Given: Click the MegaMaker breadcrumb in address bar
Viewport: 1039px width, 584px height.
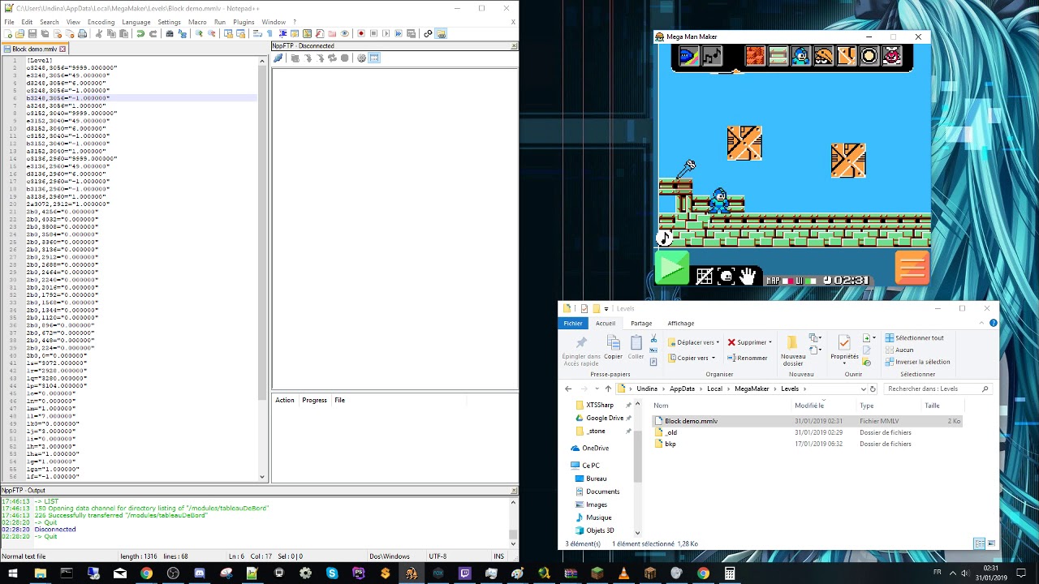Looking at the screenshot, I should (x=752, y=389).
